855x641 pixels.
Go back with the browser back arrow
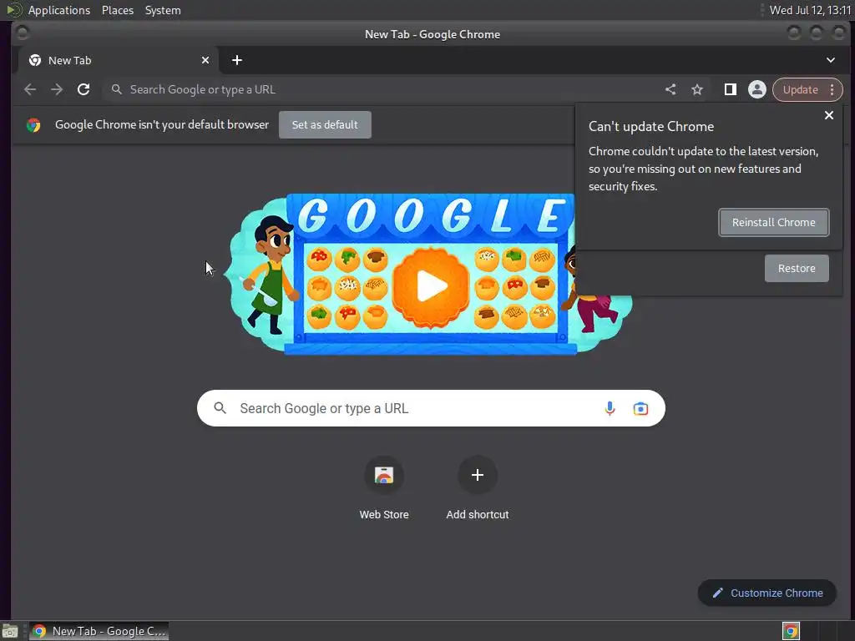click(30, 89)
